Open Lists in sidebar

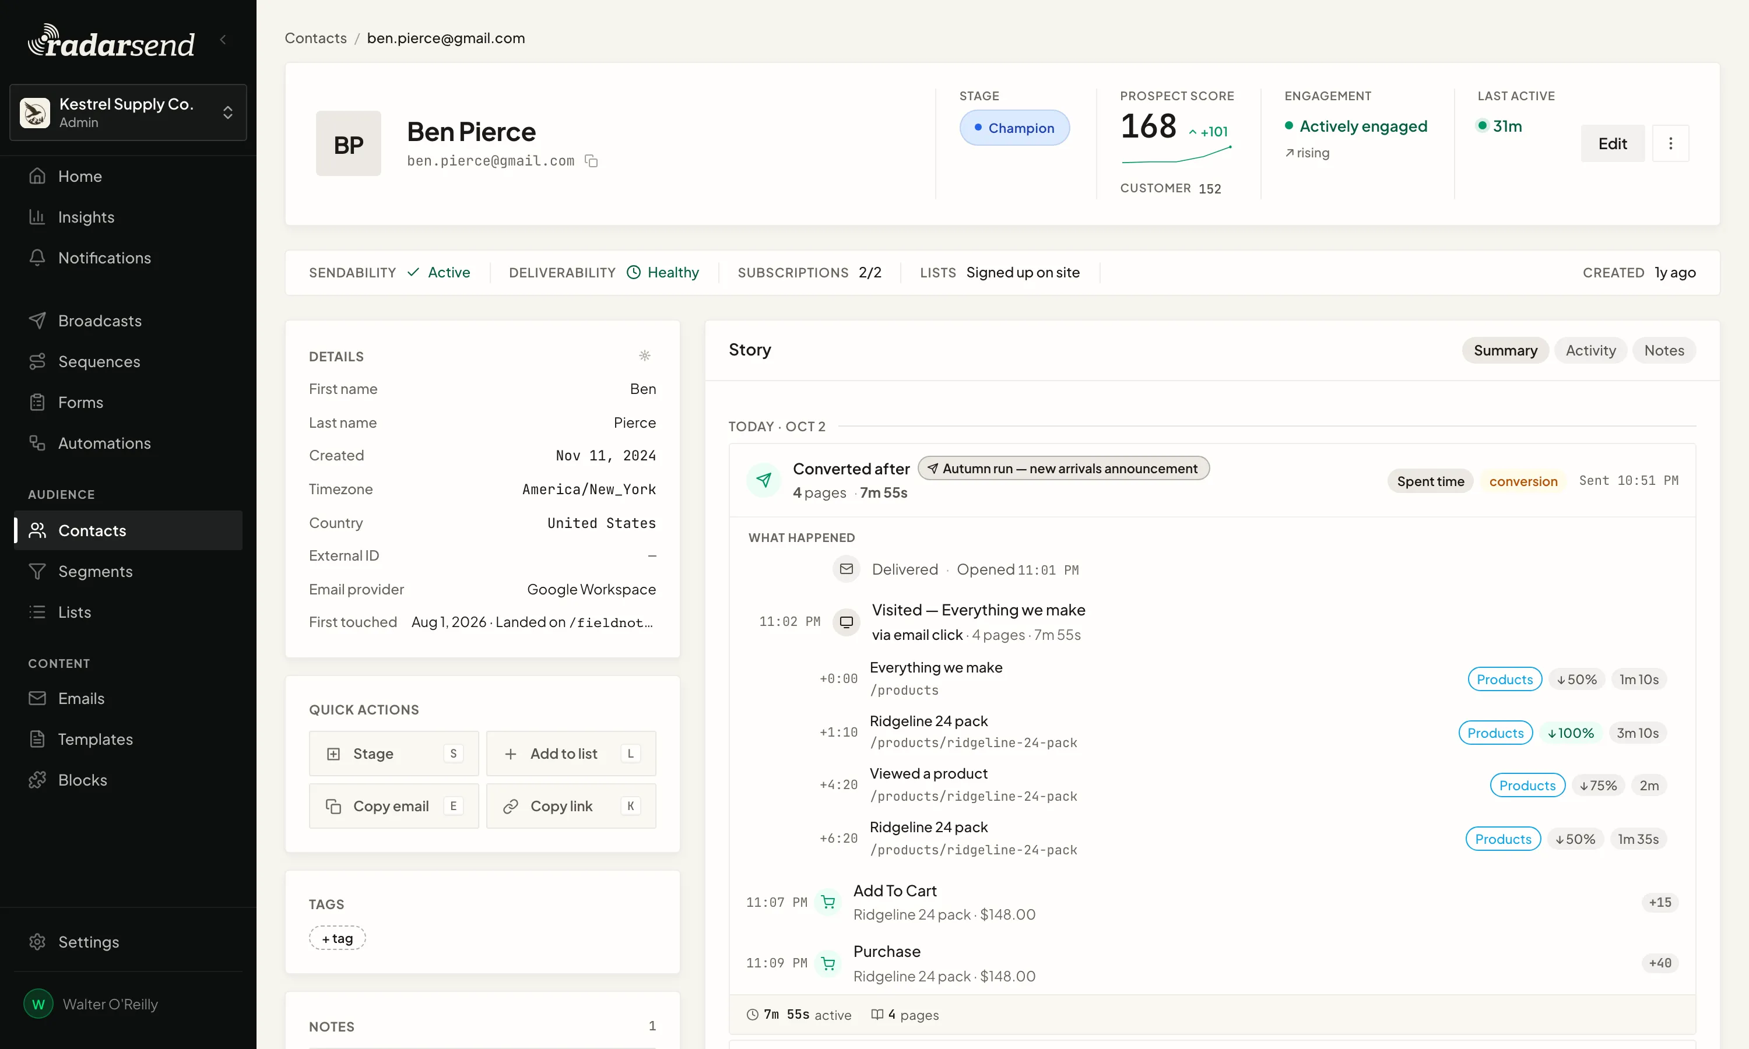[128, 612]
